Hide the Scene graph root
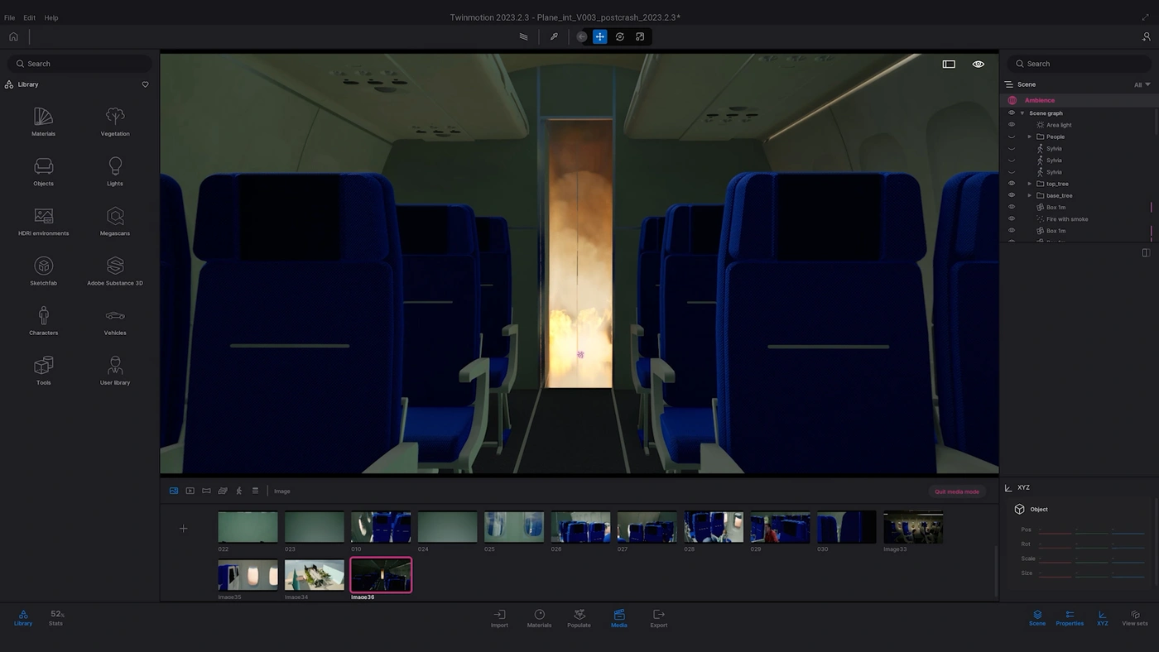 pyautogui.click(x=1011, y=113)
